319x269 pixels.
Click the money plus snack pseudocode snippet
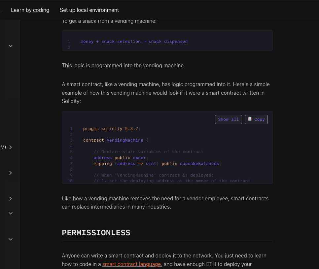(134, 41)
